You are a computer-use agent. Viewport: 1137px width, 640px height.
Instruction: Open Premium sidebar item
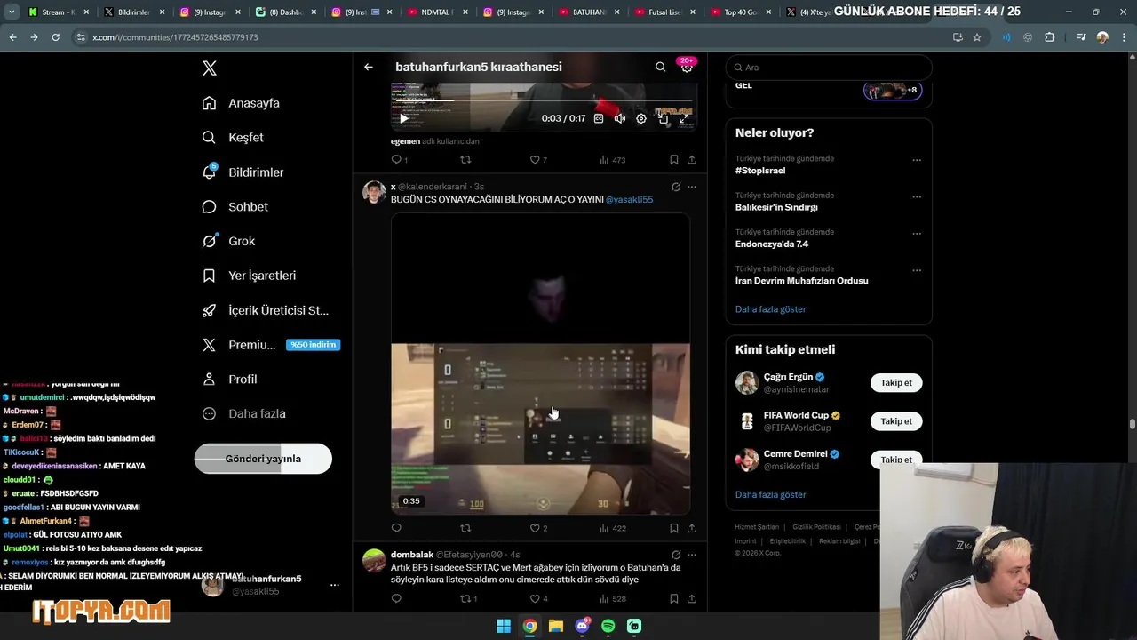coord(271,345)
